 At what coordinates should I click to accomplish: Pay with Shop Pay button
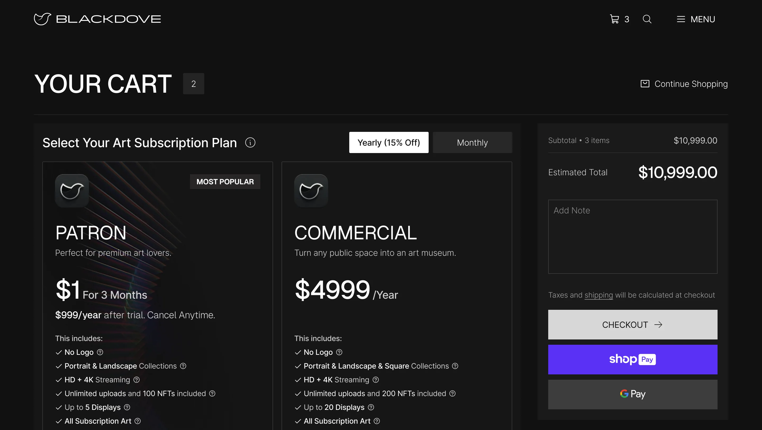(x=633, y=360)
